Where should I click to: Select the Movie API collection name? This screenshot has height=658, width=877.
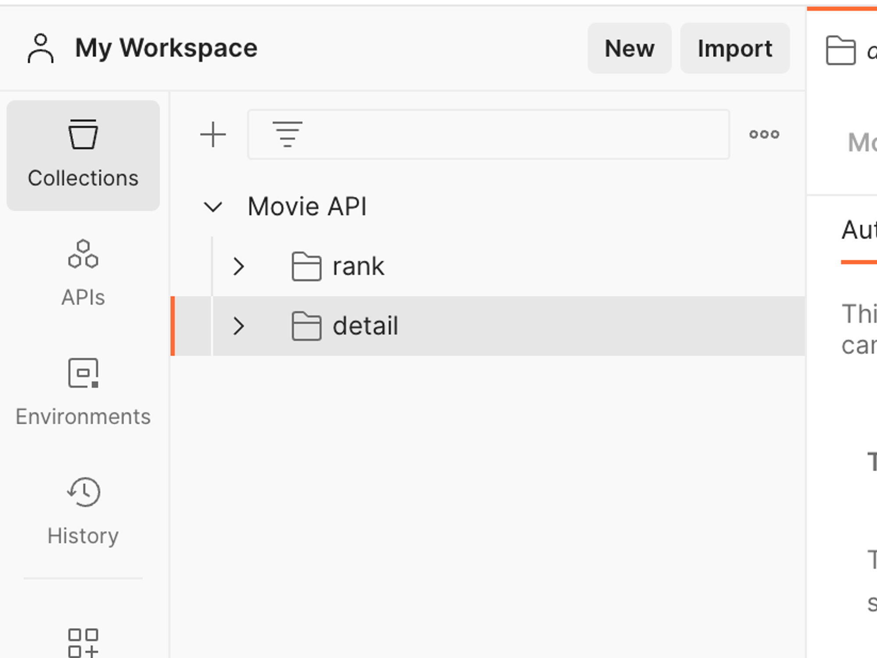click(x=307, y=207)
